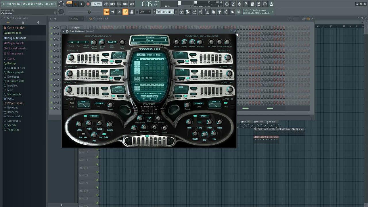Image resolution: width=368 pixels, height=207 pixels.
Task: Open the FILE menu
Action: (3, 4)
